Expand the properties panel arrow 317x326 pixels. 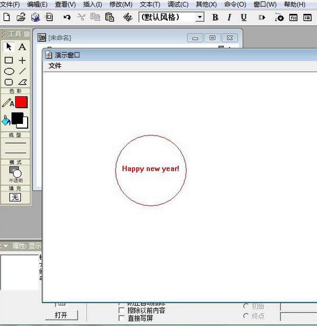pos(6,246)
